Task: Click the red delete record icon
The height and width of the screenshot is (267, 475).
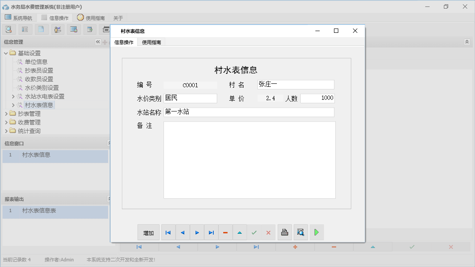Action: tap(225, 232)
